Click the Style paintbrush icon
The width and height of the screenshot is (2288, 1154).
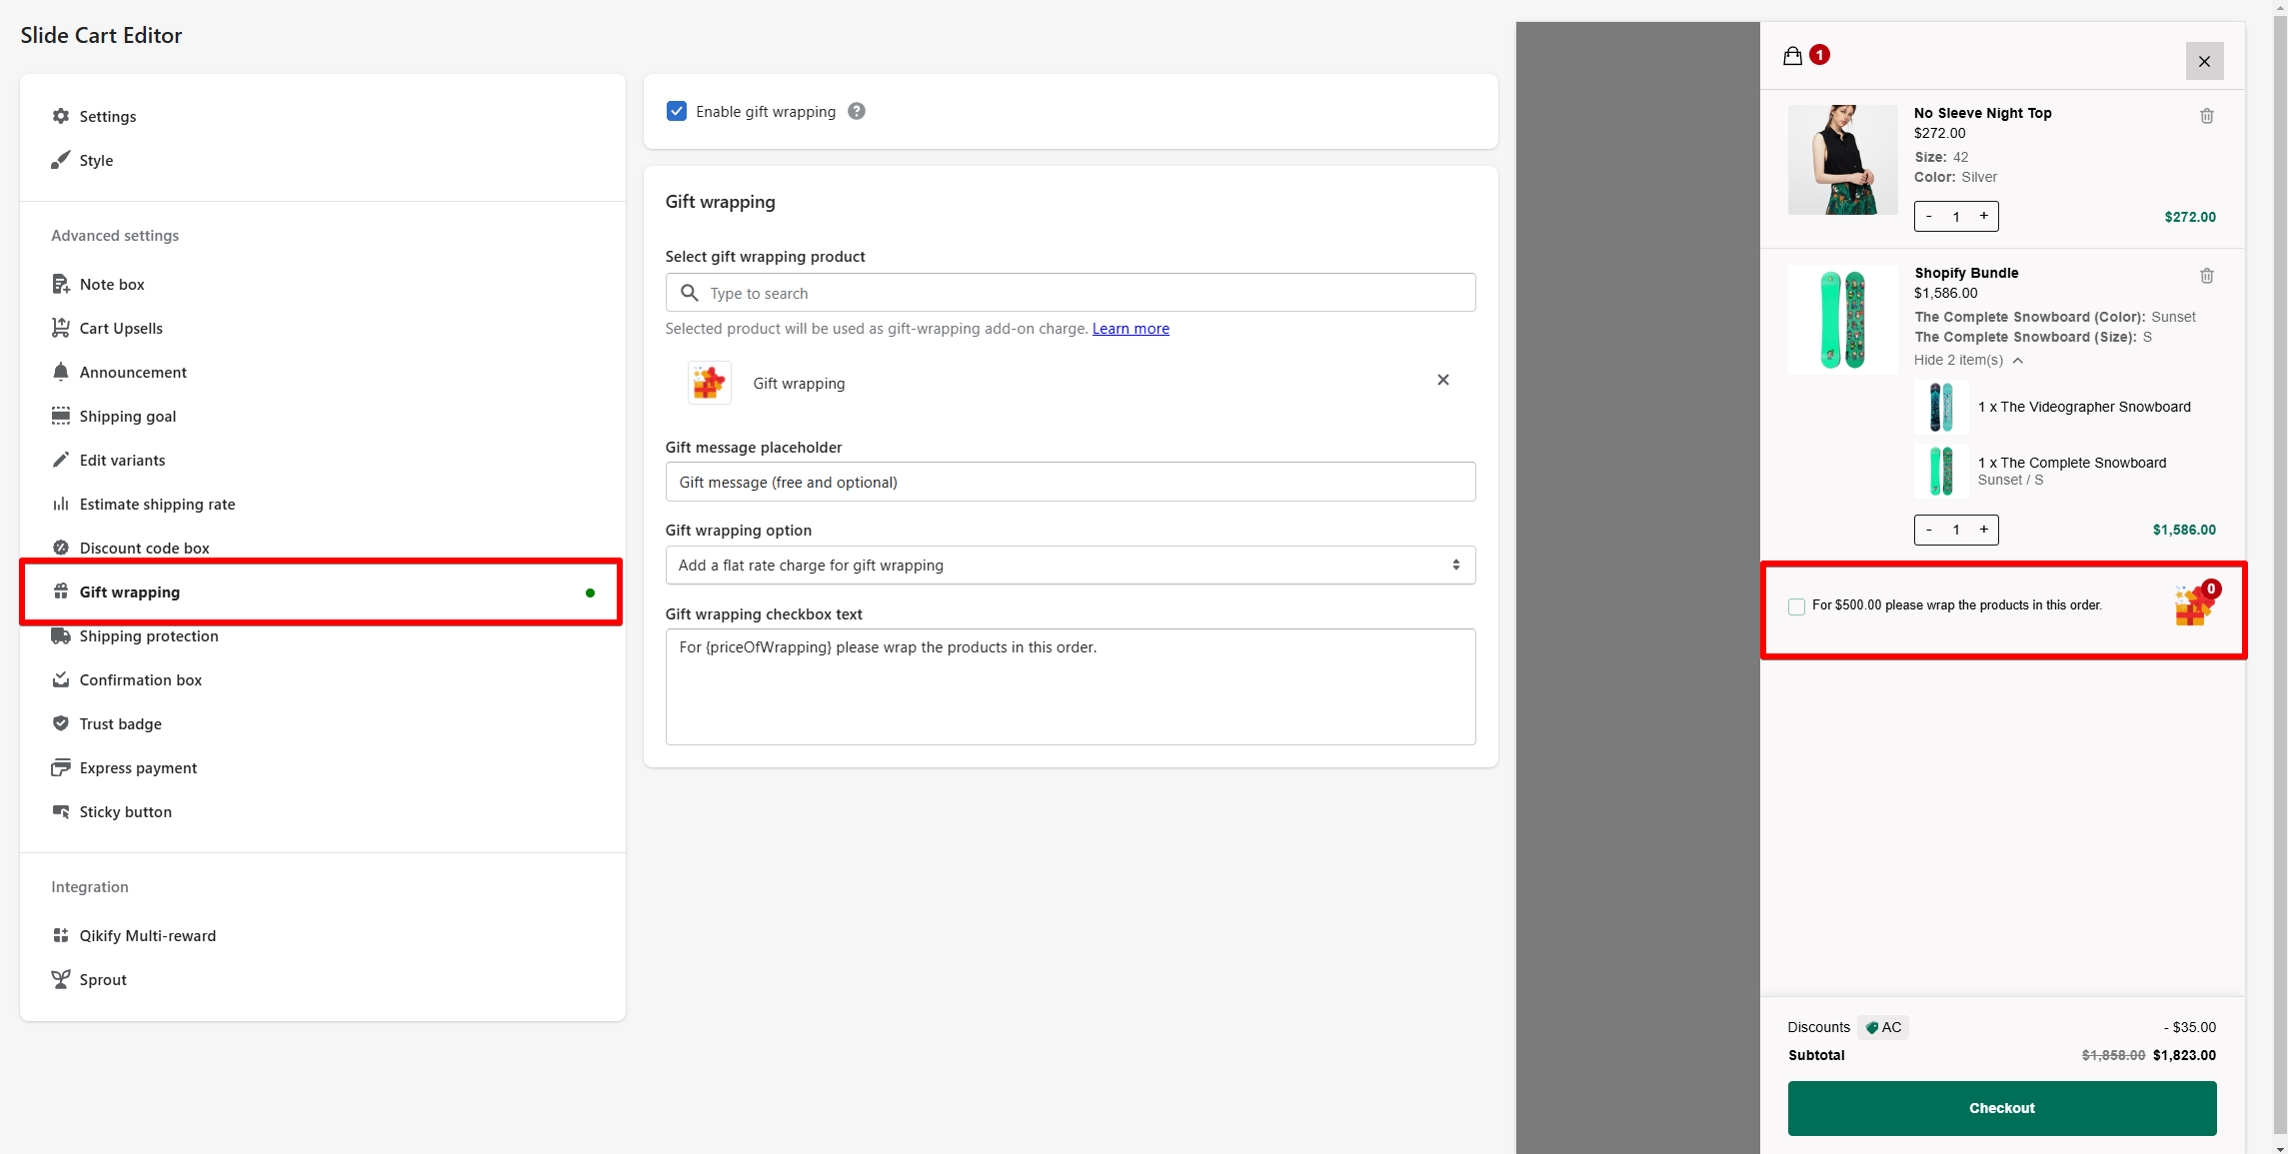point(61,160)
